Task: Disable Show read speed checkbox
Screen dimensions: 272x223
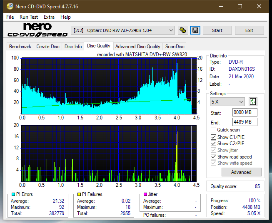Action: 213,156
